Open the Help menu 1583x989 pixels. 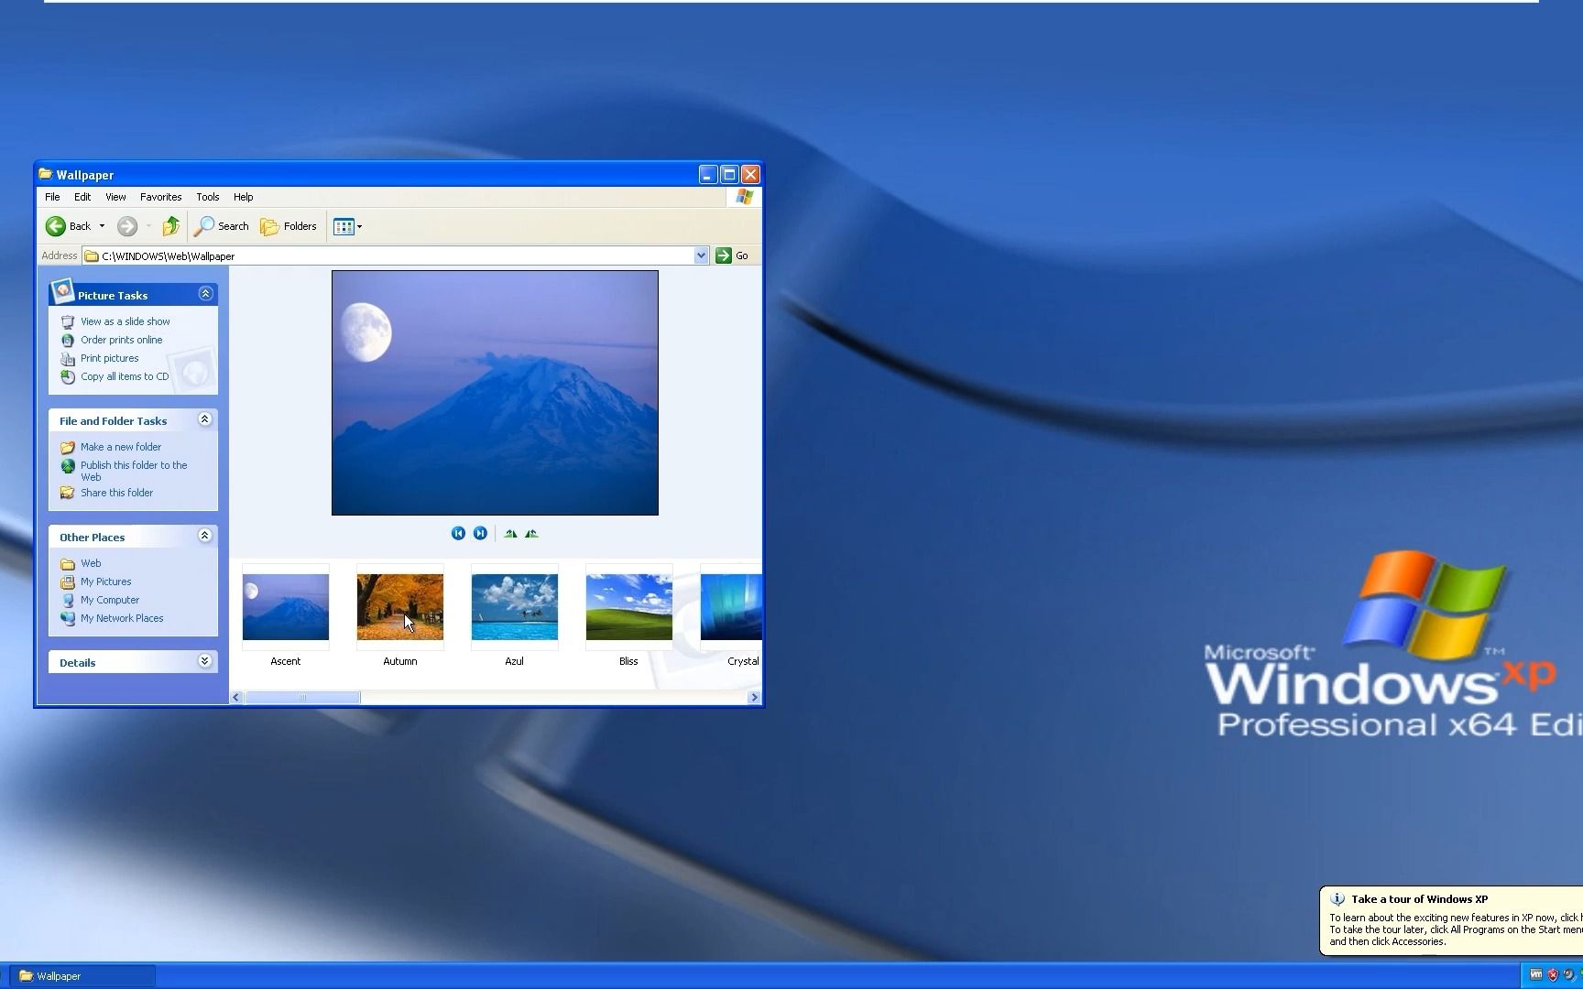click(x=243, y=197)
